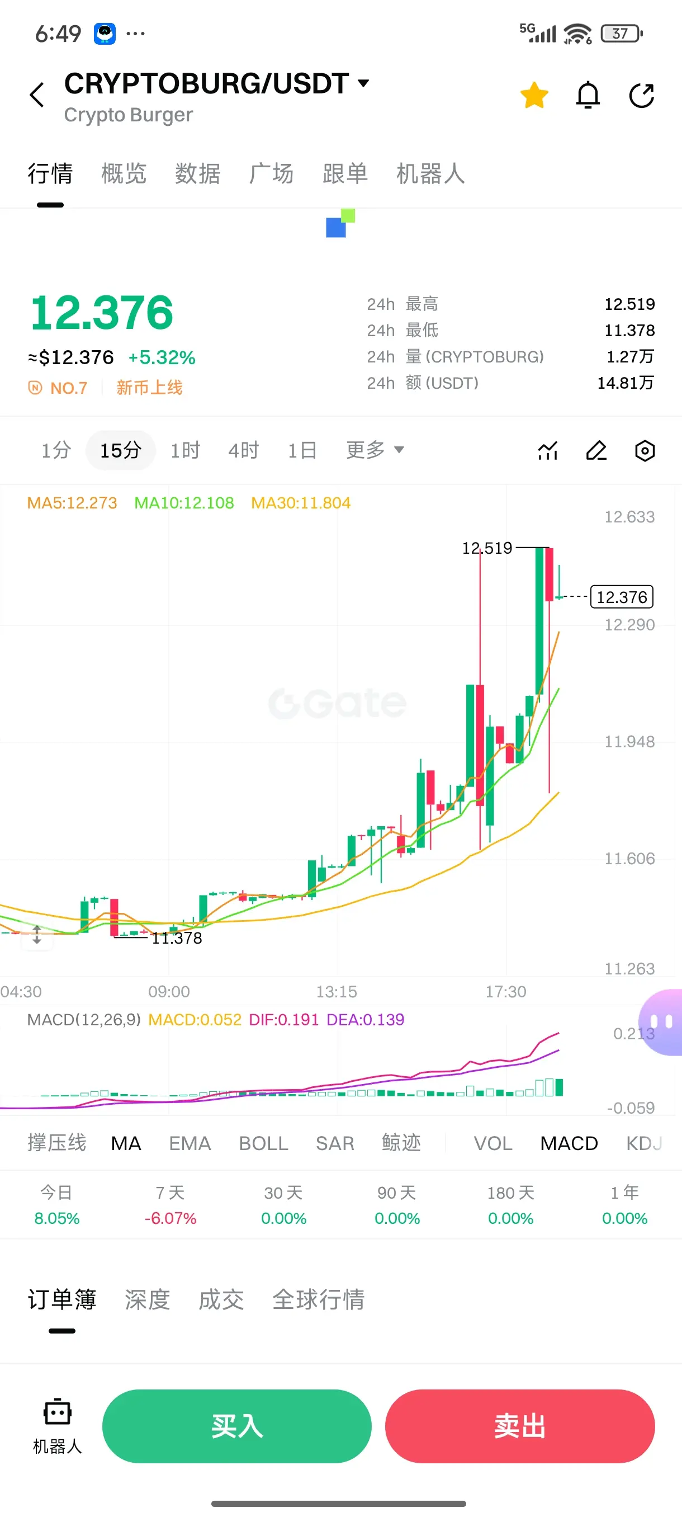Toggle the MA indicator

[x=126, y=1143]
